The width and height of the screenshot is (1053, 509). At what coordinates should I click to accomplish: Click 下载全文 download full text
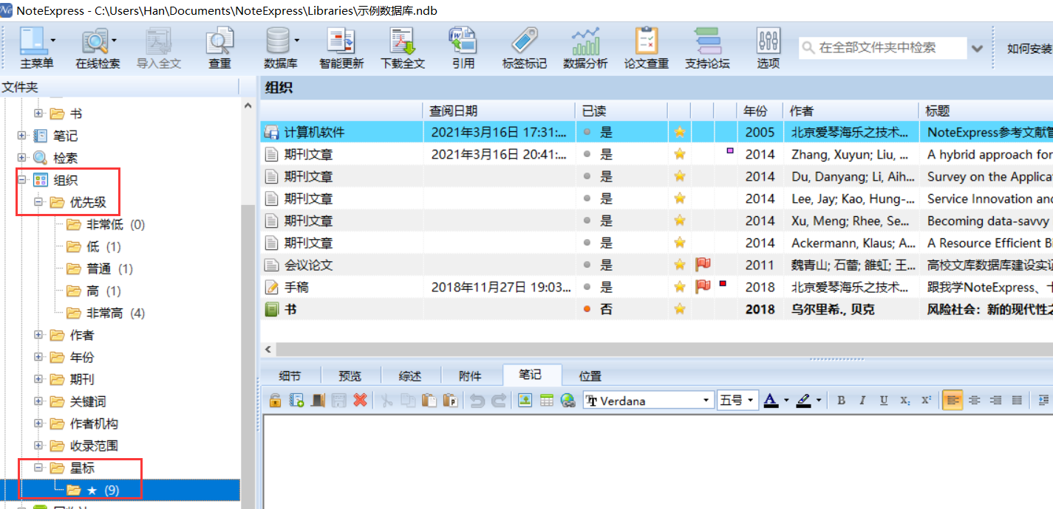pos(403,48)
